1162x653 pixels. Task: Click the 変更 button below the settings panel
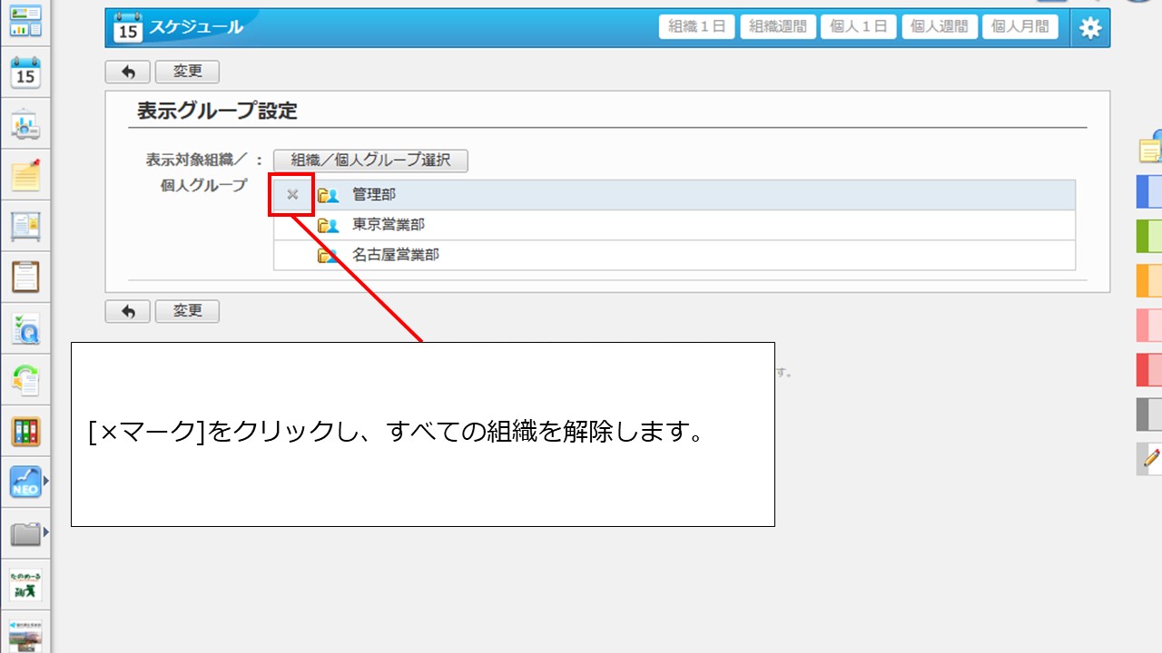tap(187, 311)
